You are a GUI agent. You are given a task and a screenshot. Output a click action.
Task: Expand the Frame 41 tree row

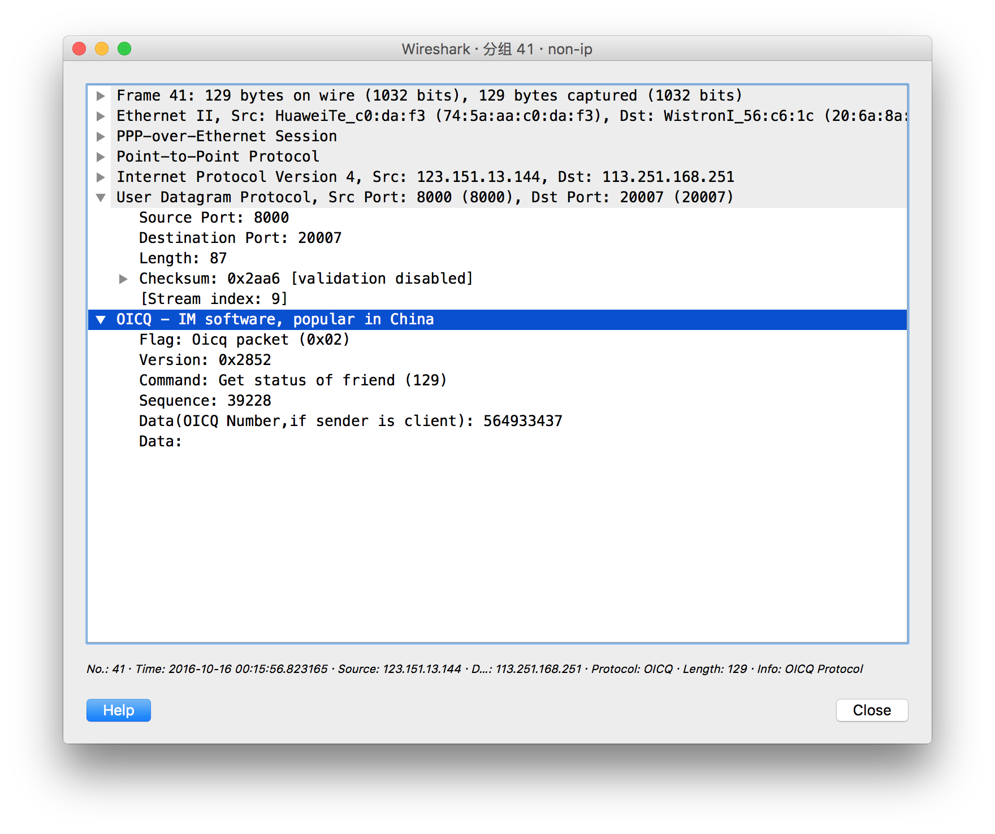point(101,95)
